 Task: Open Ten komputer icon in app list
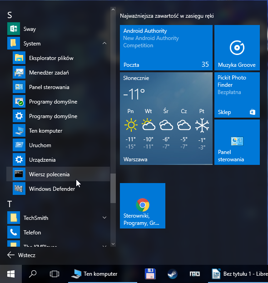(19, 130)
